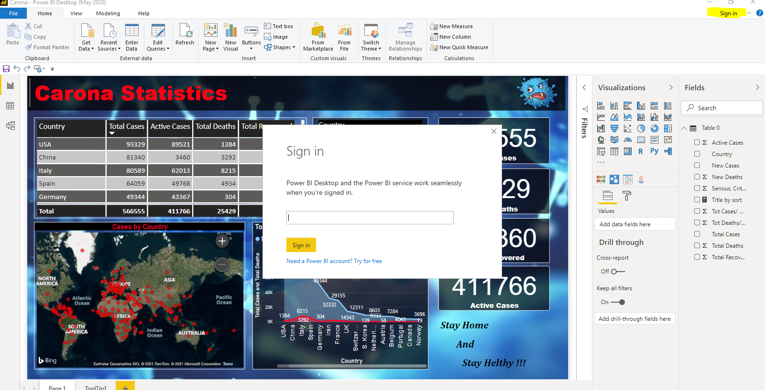The width and height of the screenshot is (765, 390).
Task: Click New Quick Measure
Action: pos(459,47)
